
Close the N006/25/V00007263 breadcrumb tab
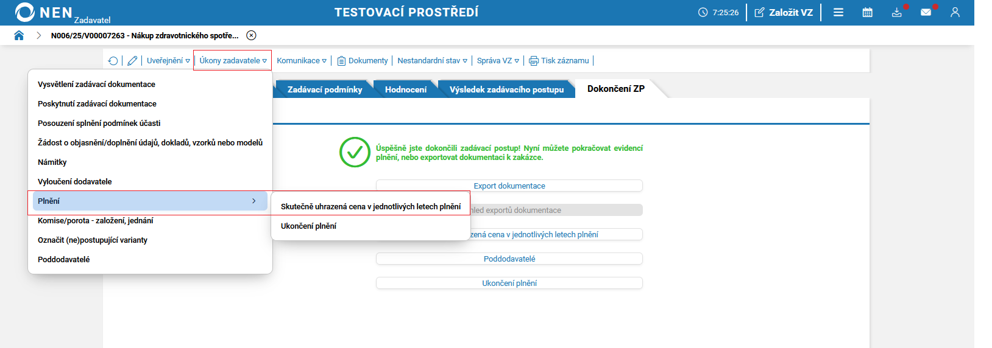click(x=251, y=35)
